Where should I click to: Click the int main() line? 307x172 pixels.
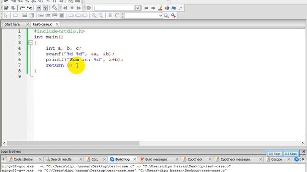[48, 37]
